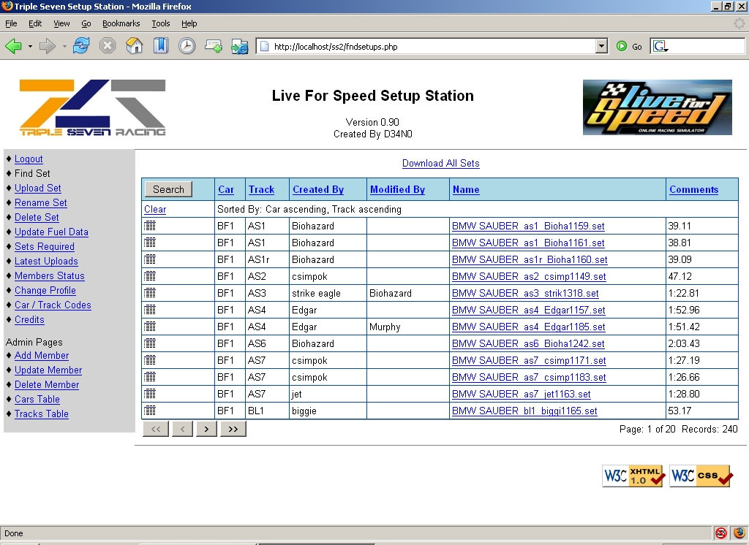Jump to the last page button
749x545 pixels.
[x=233, y=429]
